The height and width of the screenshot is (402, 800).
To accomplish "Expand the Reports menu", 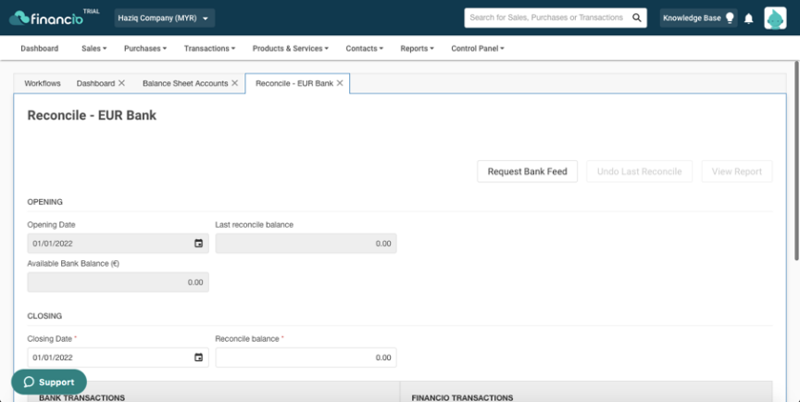I will point(417,48).
